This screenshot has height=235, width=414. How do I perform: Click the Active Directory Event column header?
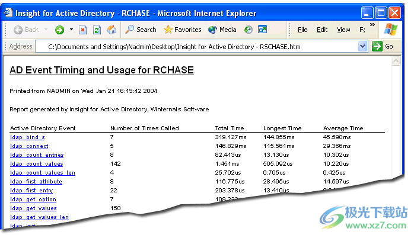[x=43, y=128]
